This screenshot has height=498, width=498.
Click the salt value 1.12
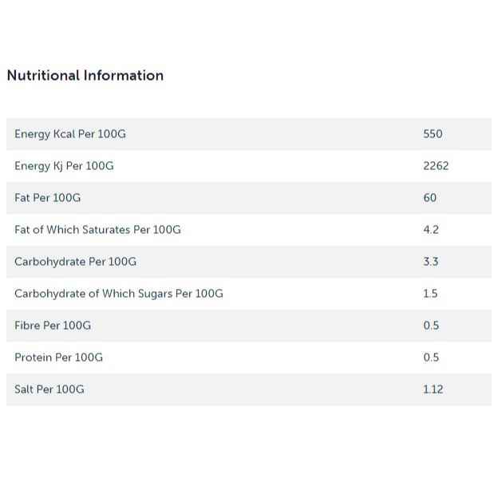point(433,389)
